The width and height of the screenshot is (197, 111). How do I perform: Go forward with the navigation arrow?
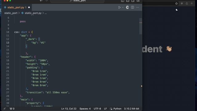click(46, 1)
